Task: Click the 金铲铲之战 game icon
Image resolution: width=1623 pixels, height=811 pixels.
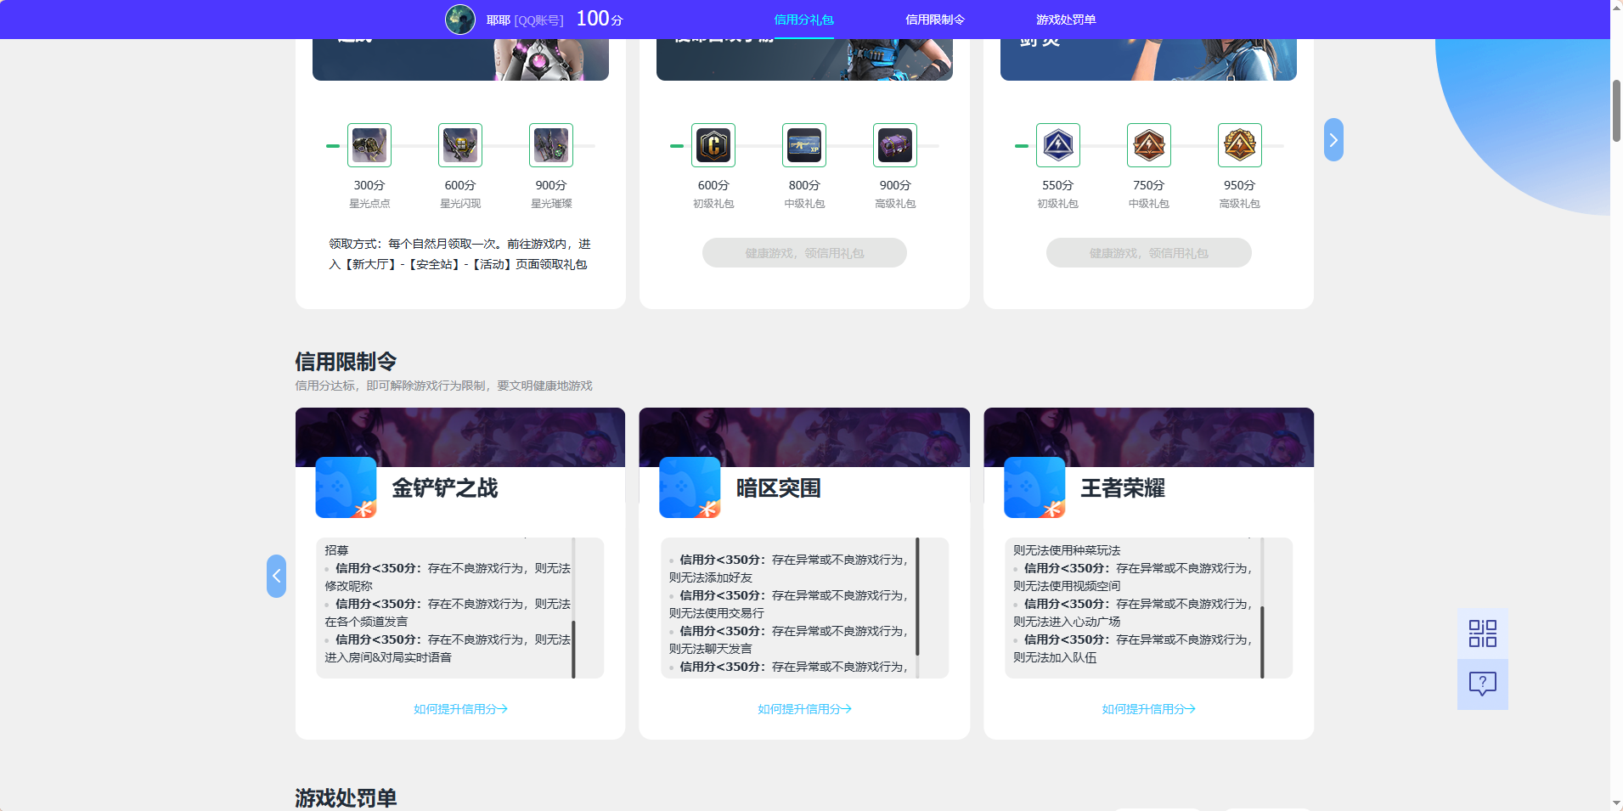Action: (346, 487)
